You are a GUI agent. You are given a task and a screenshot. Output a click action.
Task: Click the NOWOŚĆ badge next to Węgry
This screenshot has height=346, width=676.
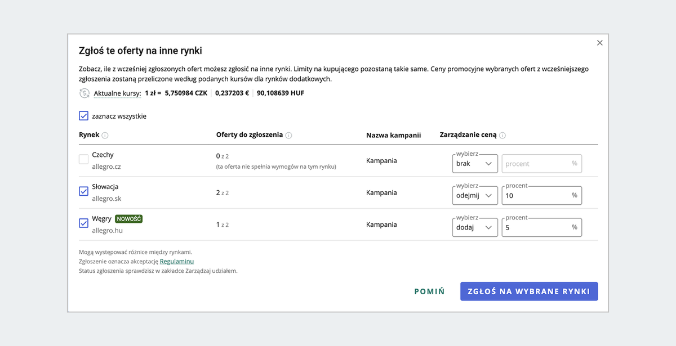point(128,219)
